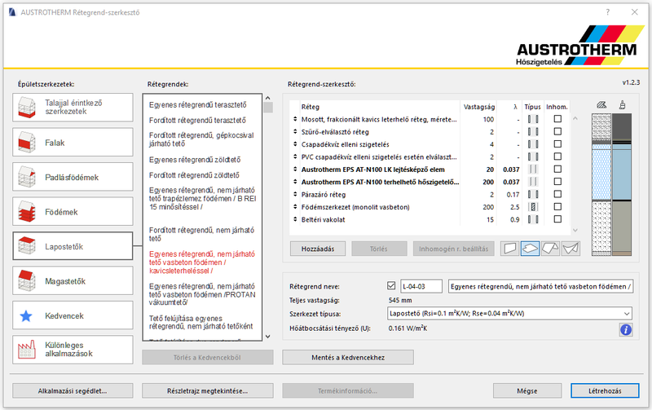
Task: Click Rétegrendek list scroll up arrow
Action: coord(268,98)
